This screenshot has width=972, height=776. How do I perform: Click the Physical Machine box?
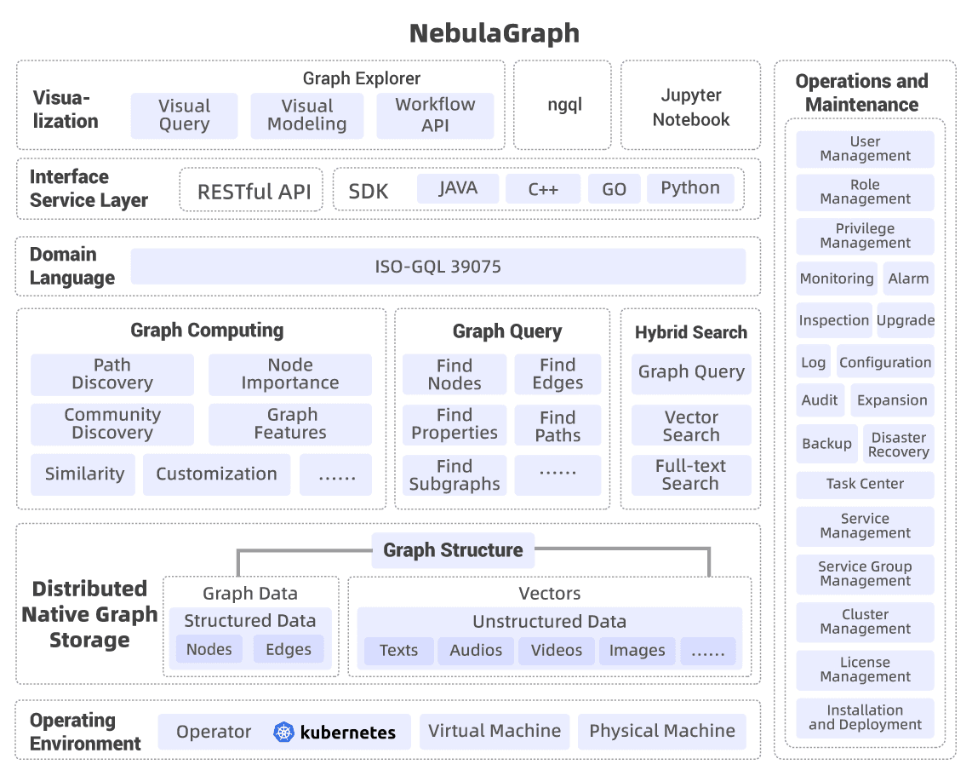coord(661,732)
